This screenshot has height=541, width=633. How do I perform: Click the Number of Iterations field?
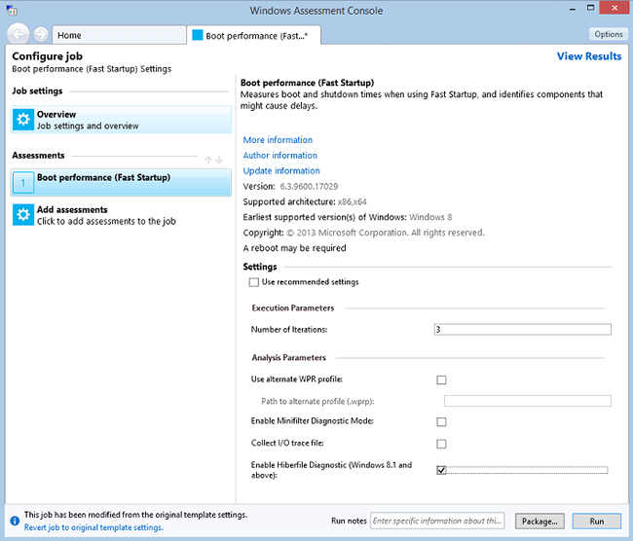[522, 330]
